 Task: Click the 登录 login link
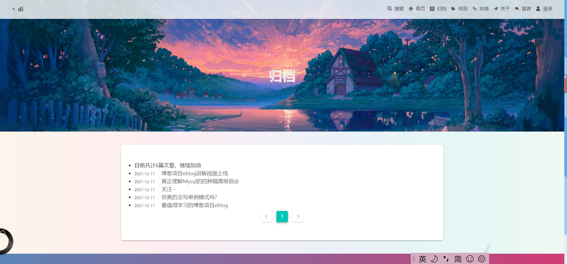[x=548, y=9]
